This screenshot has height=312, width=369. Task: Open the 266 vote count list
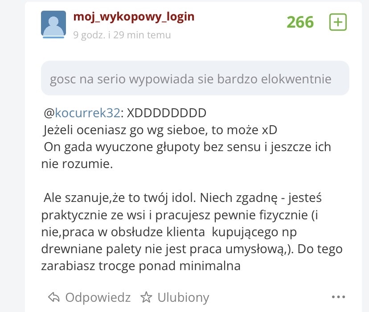(x=300, y=22)
